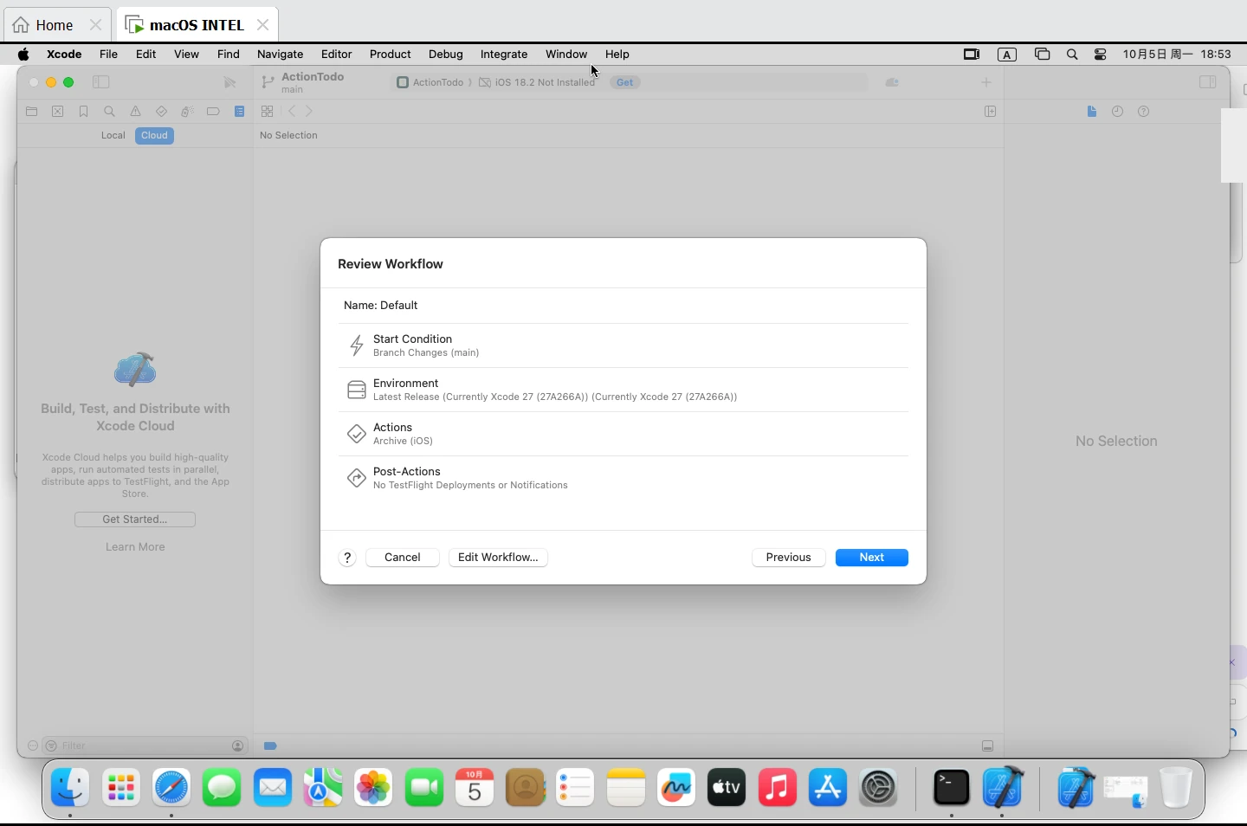
Task: Select the Cloud tab
Action: click(154, 136)
